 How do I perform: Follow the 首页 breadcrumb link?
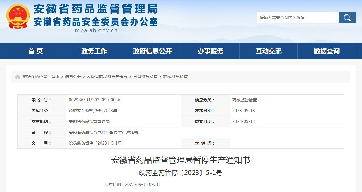point(55,77)
